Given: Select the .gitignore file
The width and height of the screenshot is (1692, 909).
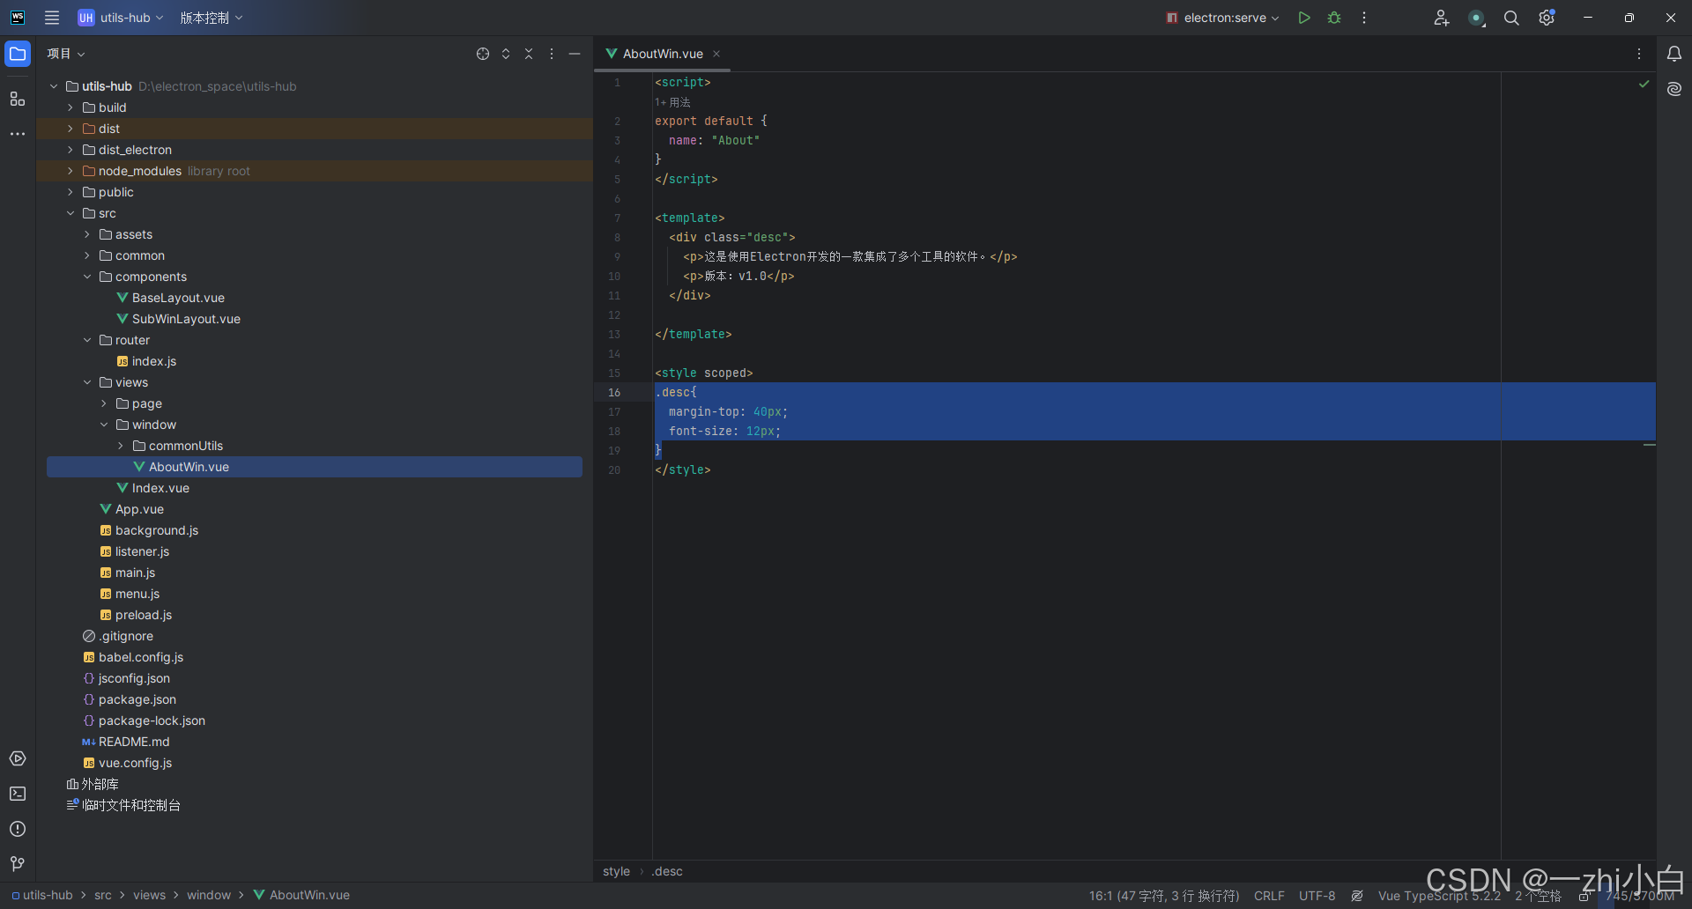Looking at the screenshot, I should 126,636.
